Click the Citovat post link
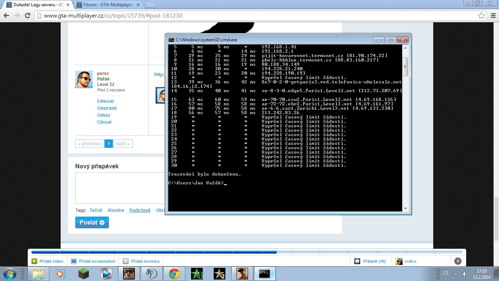The height and width of the screenshot is (281, 499). point(104,122)
